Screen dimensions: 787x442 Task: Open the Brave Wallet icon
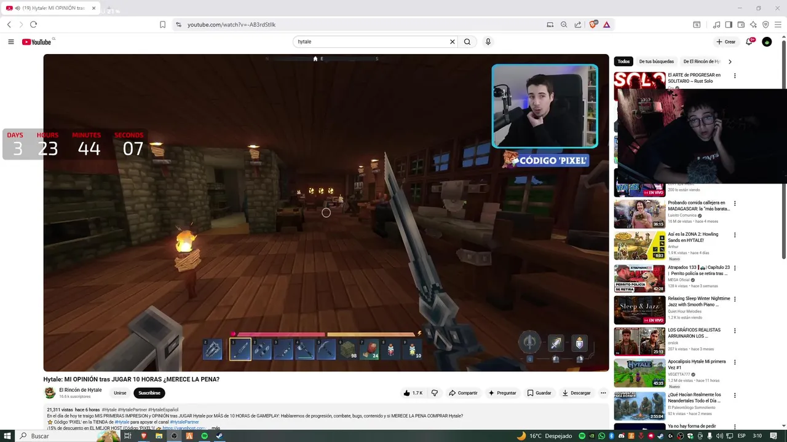point(741,25)
